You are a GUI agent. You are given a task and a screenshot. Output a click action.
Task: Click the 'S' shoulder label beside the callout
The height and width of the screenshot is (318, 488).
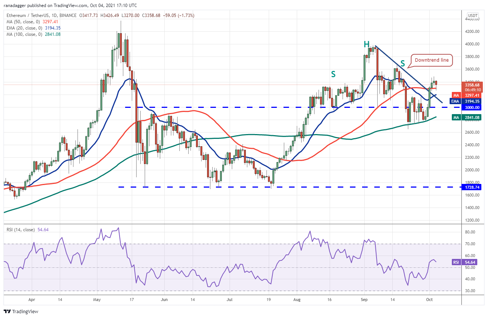[403, 63]
